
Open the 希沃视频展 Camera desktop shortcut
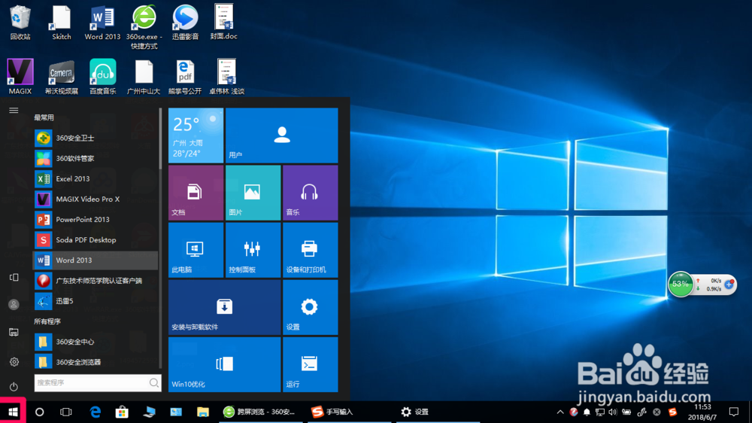click(x=62, y=76)
